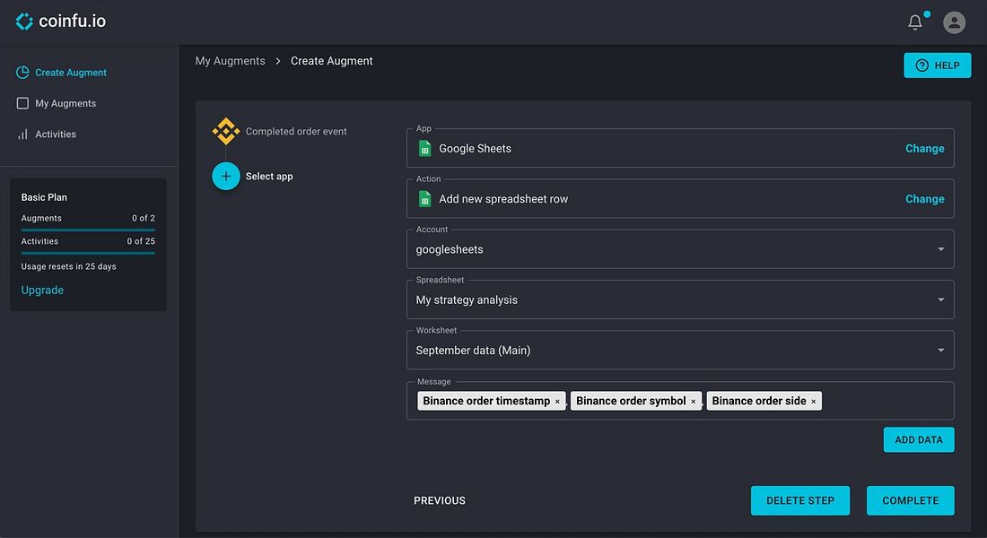987x538 pixels.
Task: Click the '0 of 2' augments count
Action: [x=144, y=218]
